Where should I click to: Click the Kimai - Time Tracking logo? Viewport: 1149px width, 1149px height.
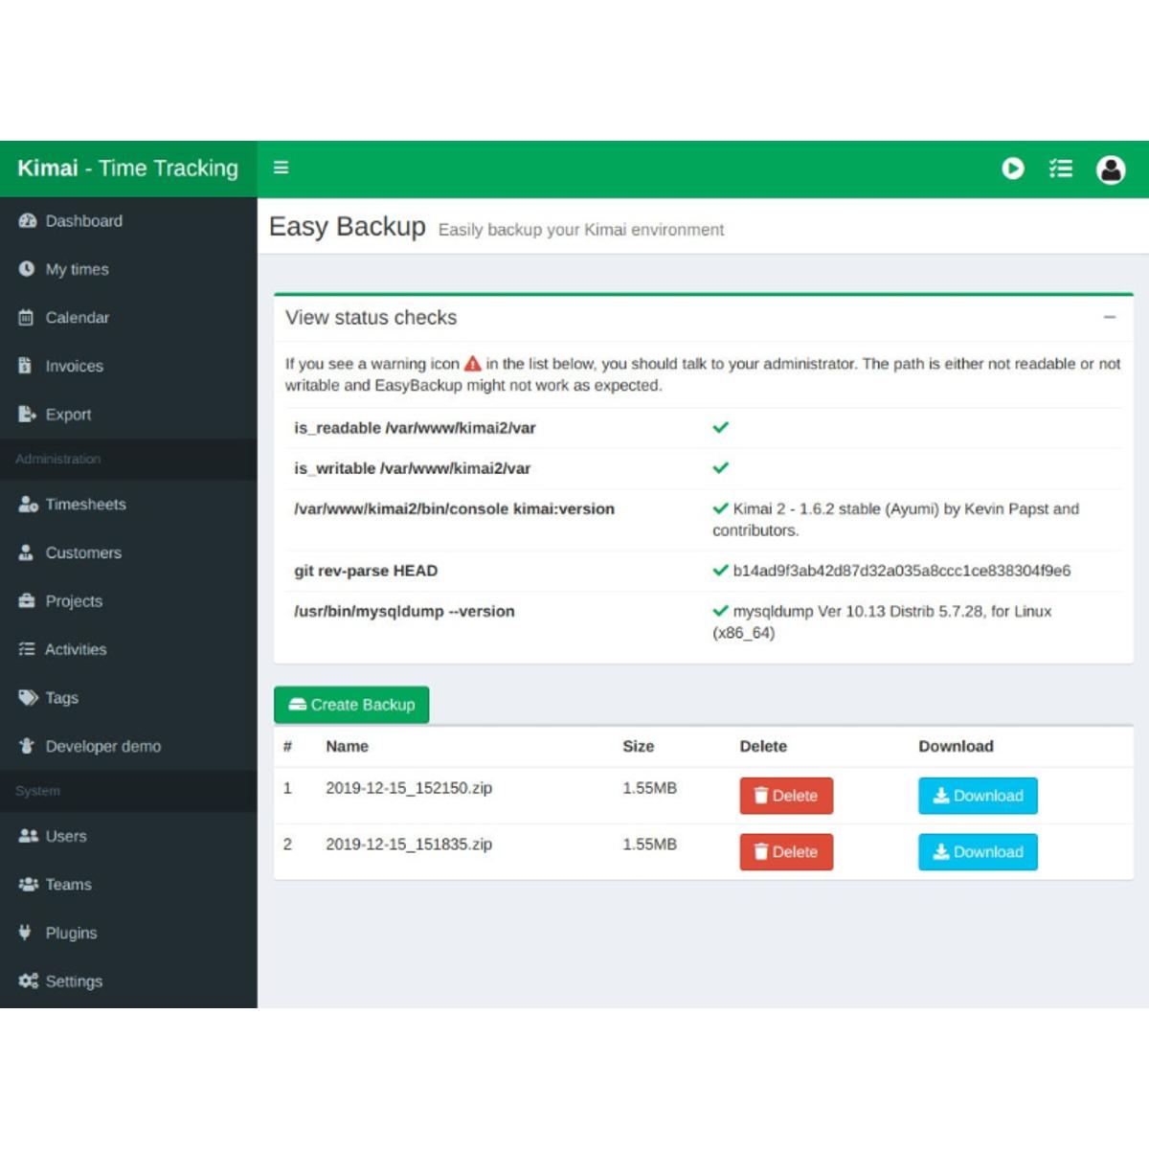pyautogui.click(x=128, y=169)
